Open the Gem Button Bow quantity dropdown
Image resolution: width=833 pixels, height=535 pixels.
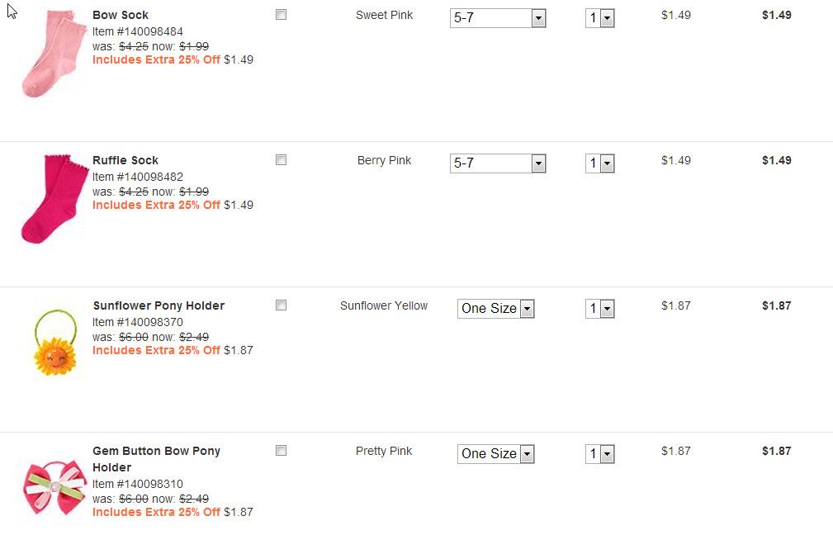[x=600, y=454]
